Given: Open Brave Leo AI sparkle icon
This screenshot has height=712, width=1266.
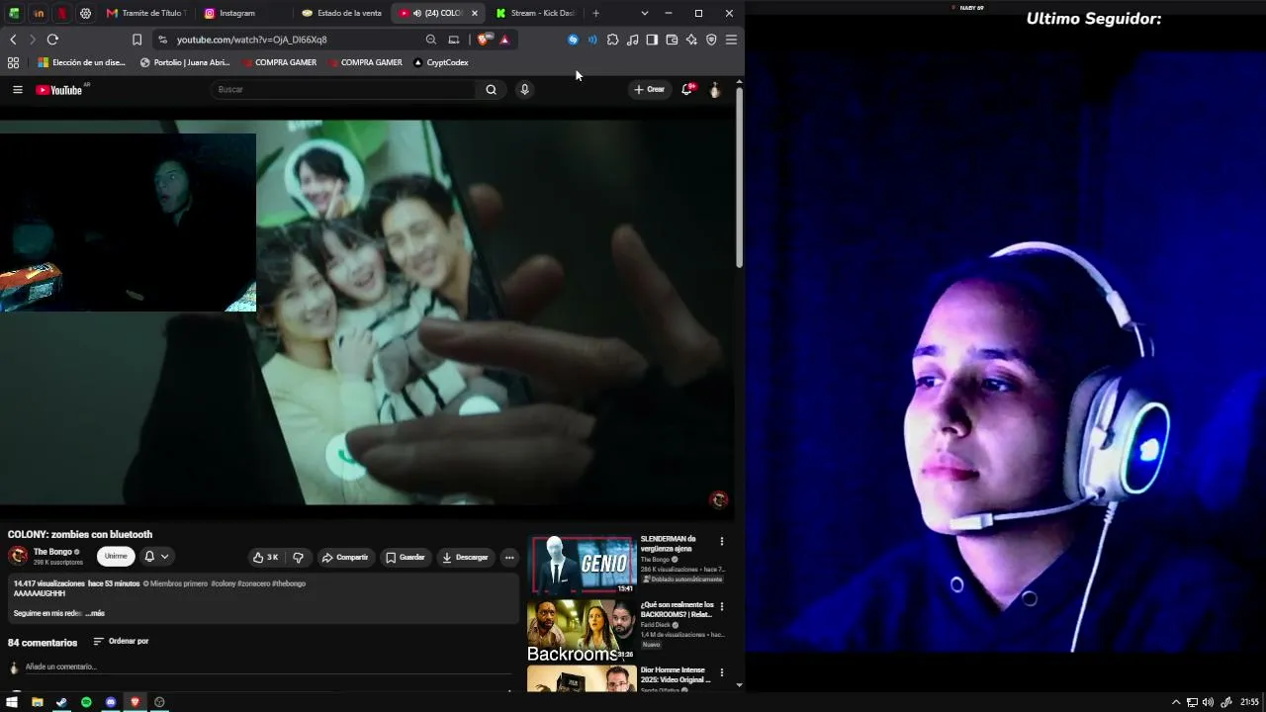Looking at the screenshot, I should pyautogui.click(x=691, y=40).
